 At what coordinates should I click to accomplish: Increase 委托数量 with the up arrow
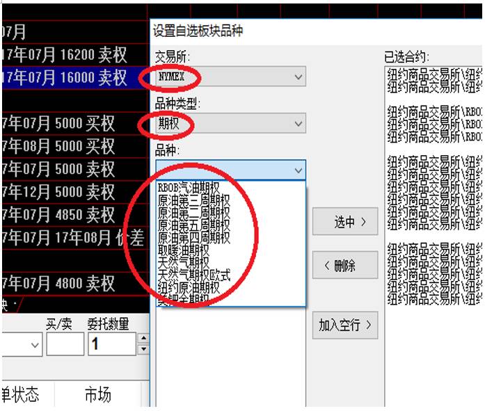143,338
